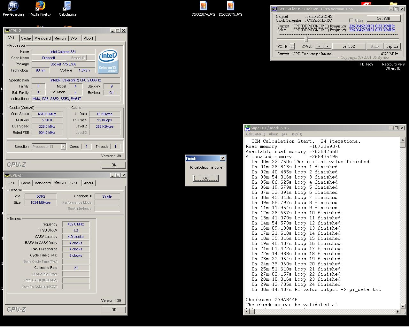Click the Auto button in SetFSB
This screenshot has width=409, height=327.
(375, 46)
